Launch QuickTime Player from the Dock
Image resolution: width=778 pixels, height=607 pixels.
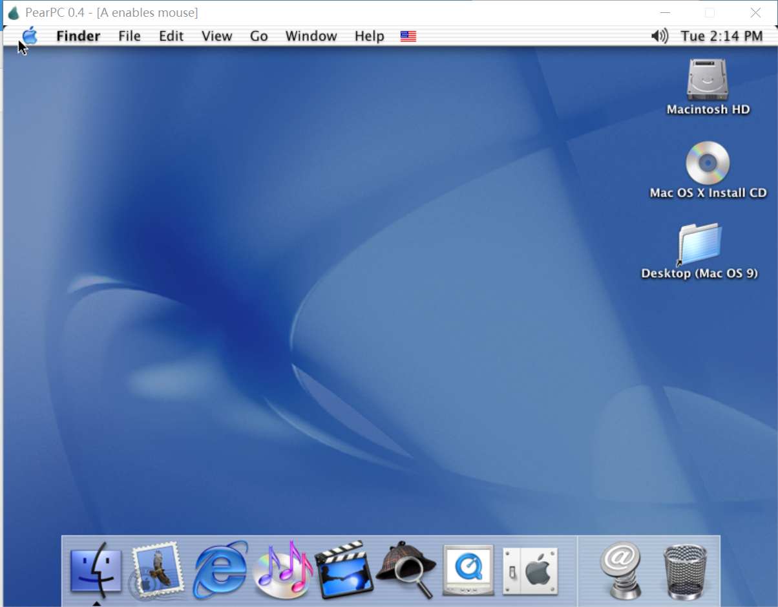[x=468, y=570]
